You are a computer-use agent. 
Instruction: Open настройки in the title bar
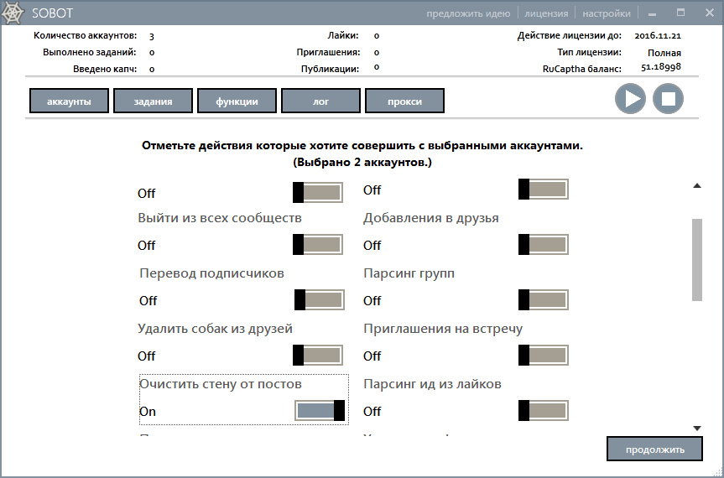607,13
